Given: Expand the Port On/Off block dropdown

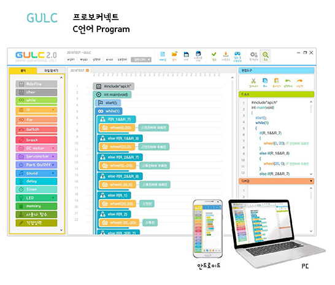Looking at the screenshot, I should pos(53,165).
